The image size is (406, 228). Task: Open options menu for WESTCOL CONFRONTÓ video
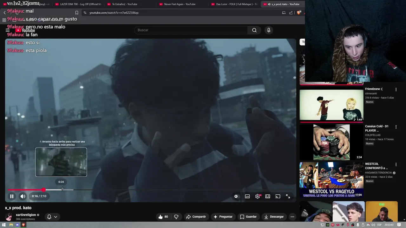(396, 165)
